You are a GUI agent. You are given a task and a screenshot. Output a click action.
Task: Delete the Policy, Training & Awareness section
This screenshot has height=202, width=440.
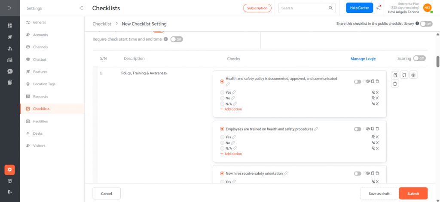click(x=395, y=84)
